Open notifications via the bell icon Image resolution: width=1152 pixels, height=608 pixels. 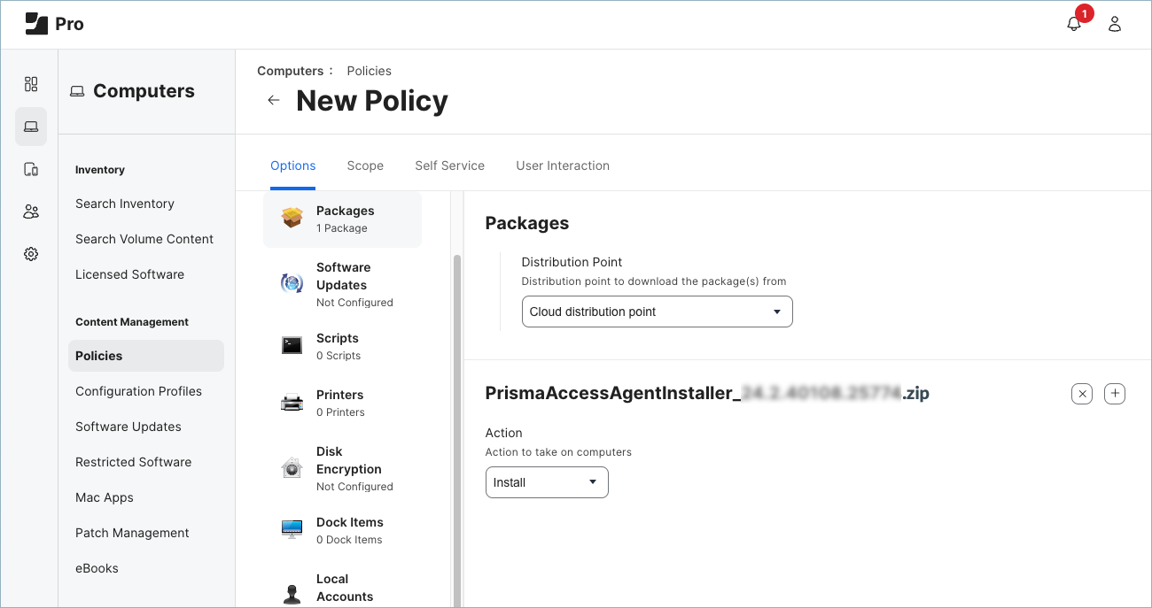click(x=1074, y=24)
